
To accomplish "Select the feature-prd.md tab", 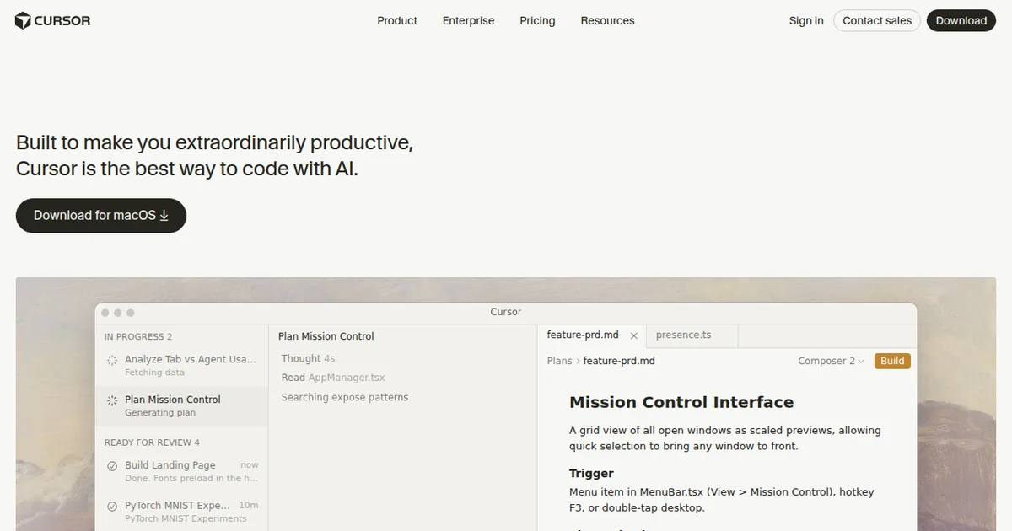I will (x=583, y=335).
